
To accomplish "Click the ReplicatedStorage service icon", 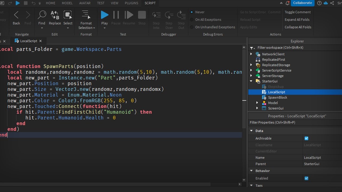I will [x=258, y=65].
